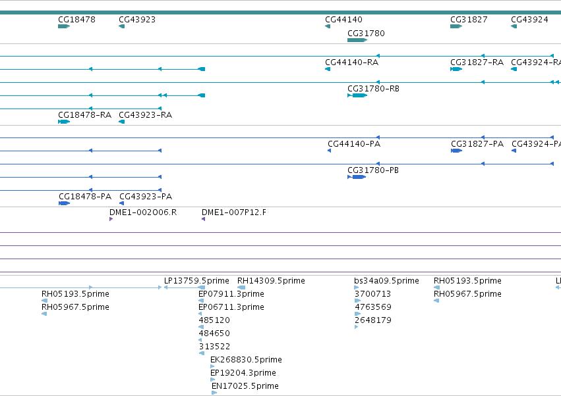This screenshot has height=396, width=561.
Task: Select the 2648179 feature arrow
Action: 357,327
